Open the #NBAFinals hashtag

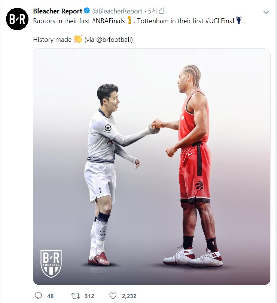(108, 21)
